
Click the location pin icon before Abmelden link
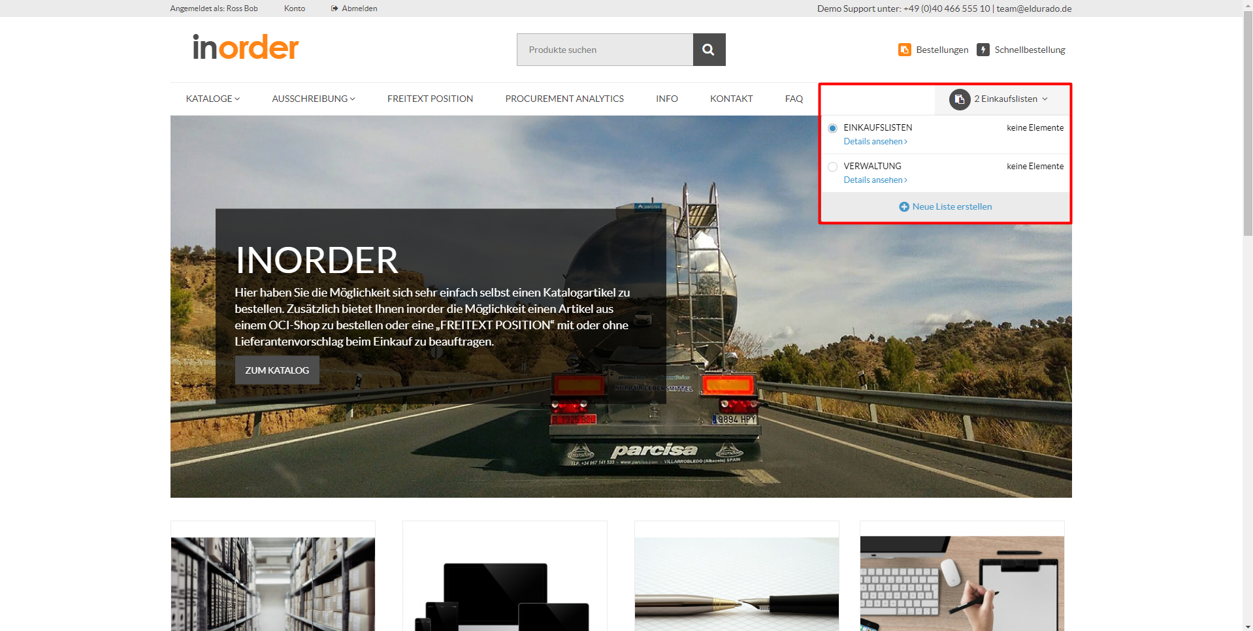click(334, 8)
